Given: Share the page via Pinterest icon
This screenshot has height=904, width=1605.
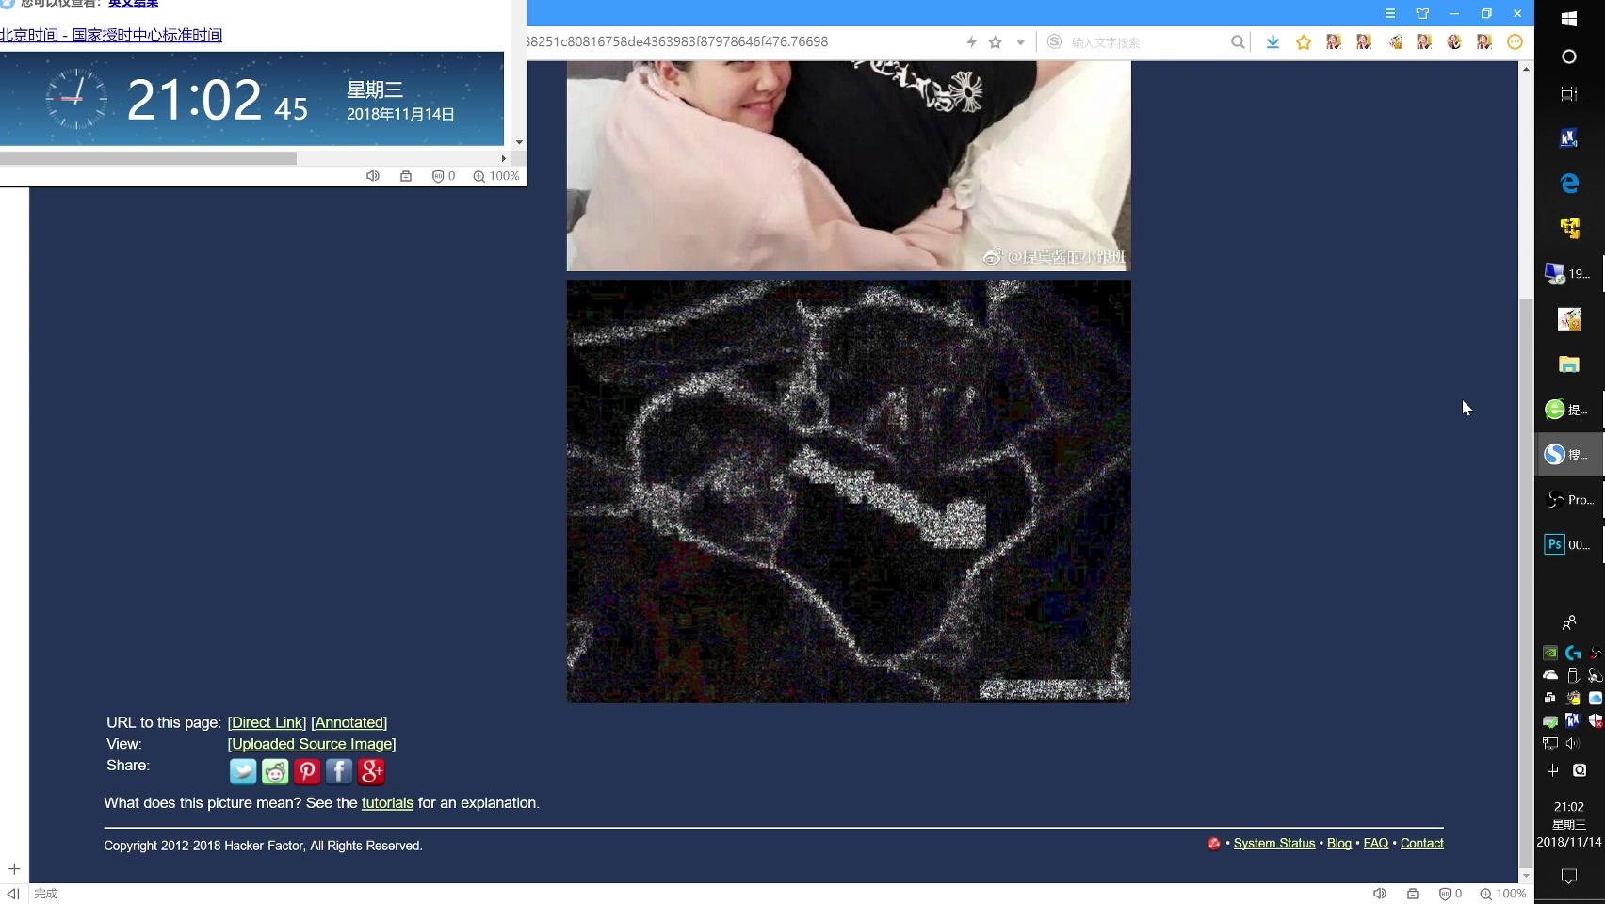Looking at the screenshot, I should [307, 771].
